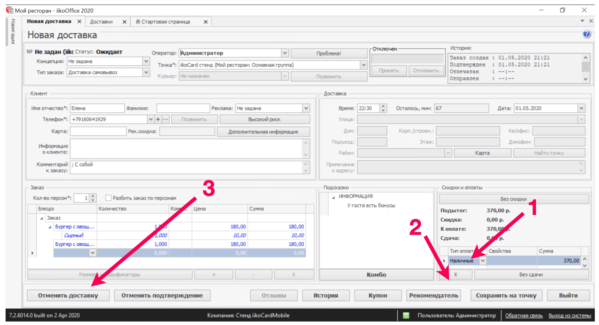Image resolution: width=599 pixels, height=325 pixels.
Task: Switch to the Доставки tab
Action: [101, 22]
